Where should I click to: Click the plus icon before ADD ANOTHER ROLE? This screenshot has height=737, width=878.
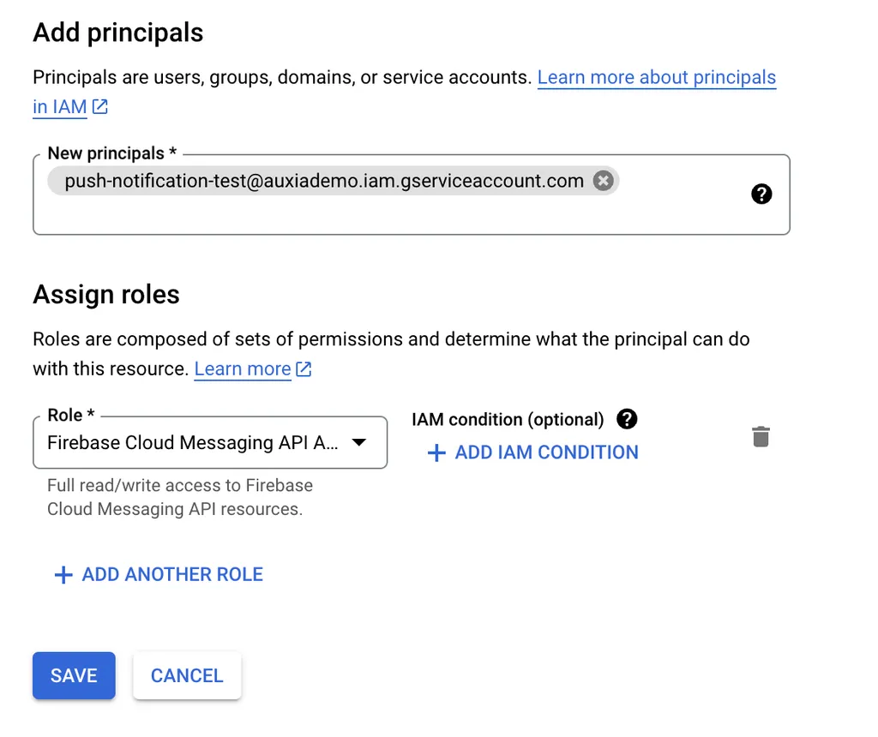(63, 574)
